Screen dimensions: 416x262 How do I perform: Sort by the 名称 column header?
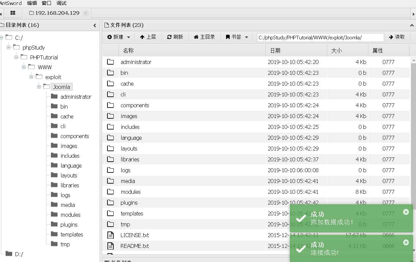point(192,50)
